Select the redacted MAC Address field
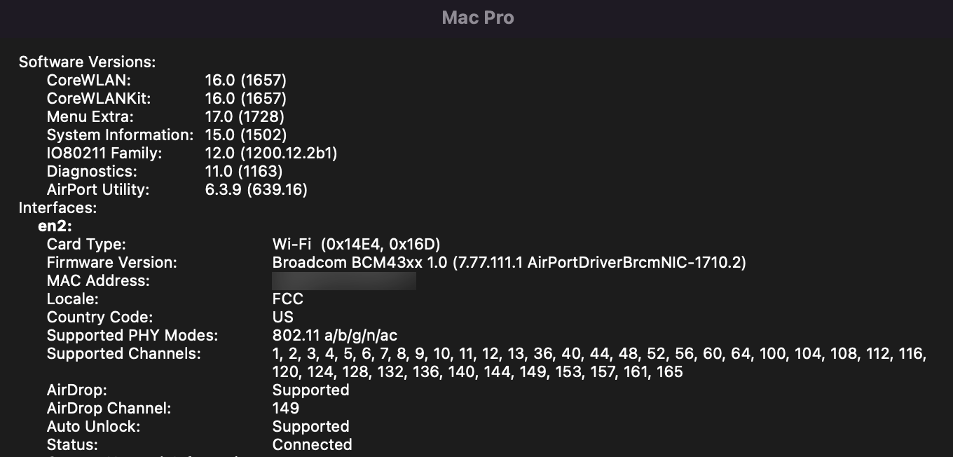The height and width of the screenshot is (457, 953). pos(343,280)
